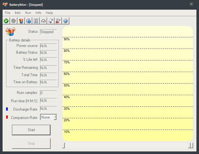
Task: Click the Discharge Rate value field
Action: pos(48,109)
